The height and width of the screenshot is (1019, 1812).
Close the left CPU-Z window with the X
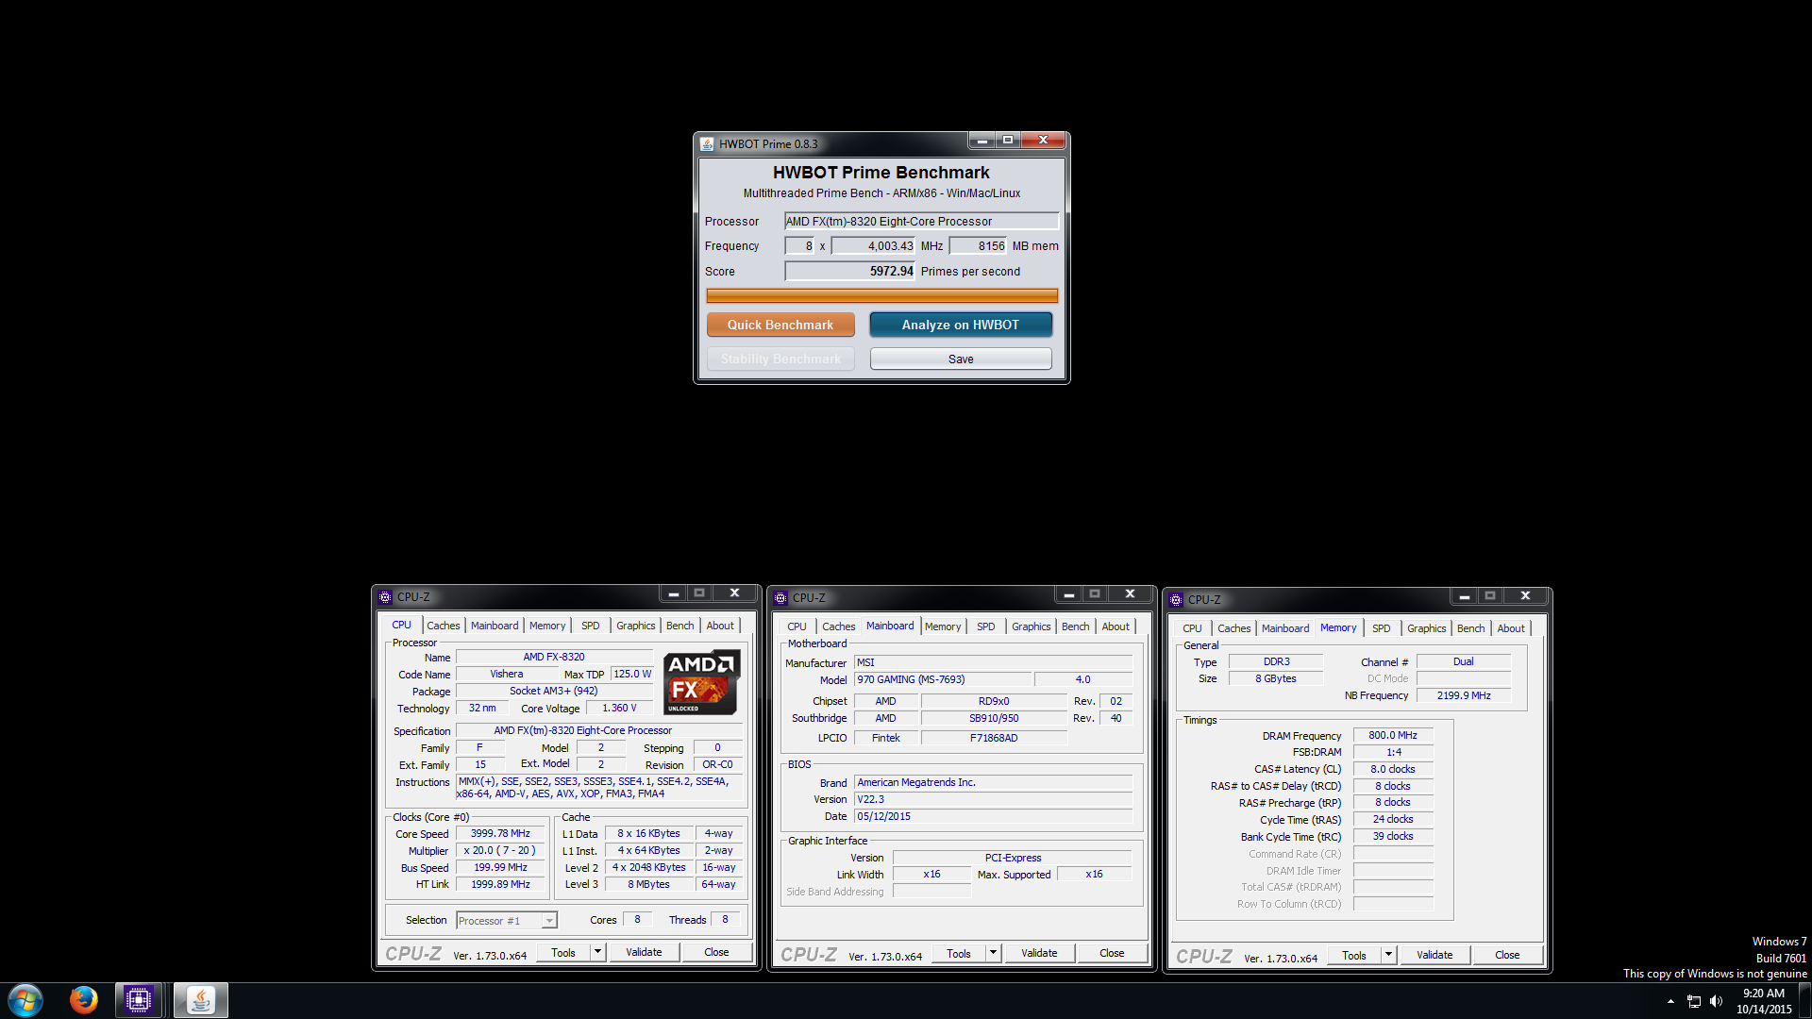[734, 593]
